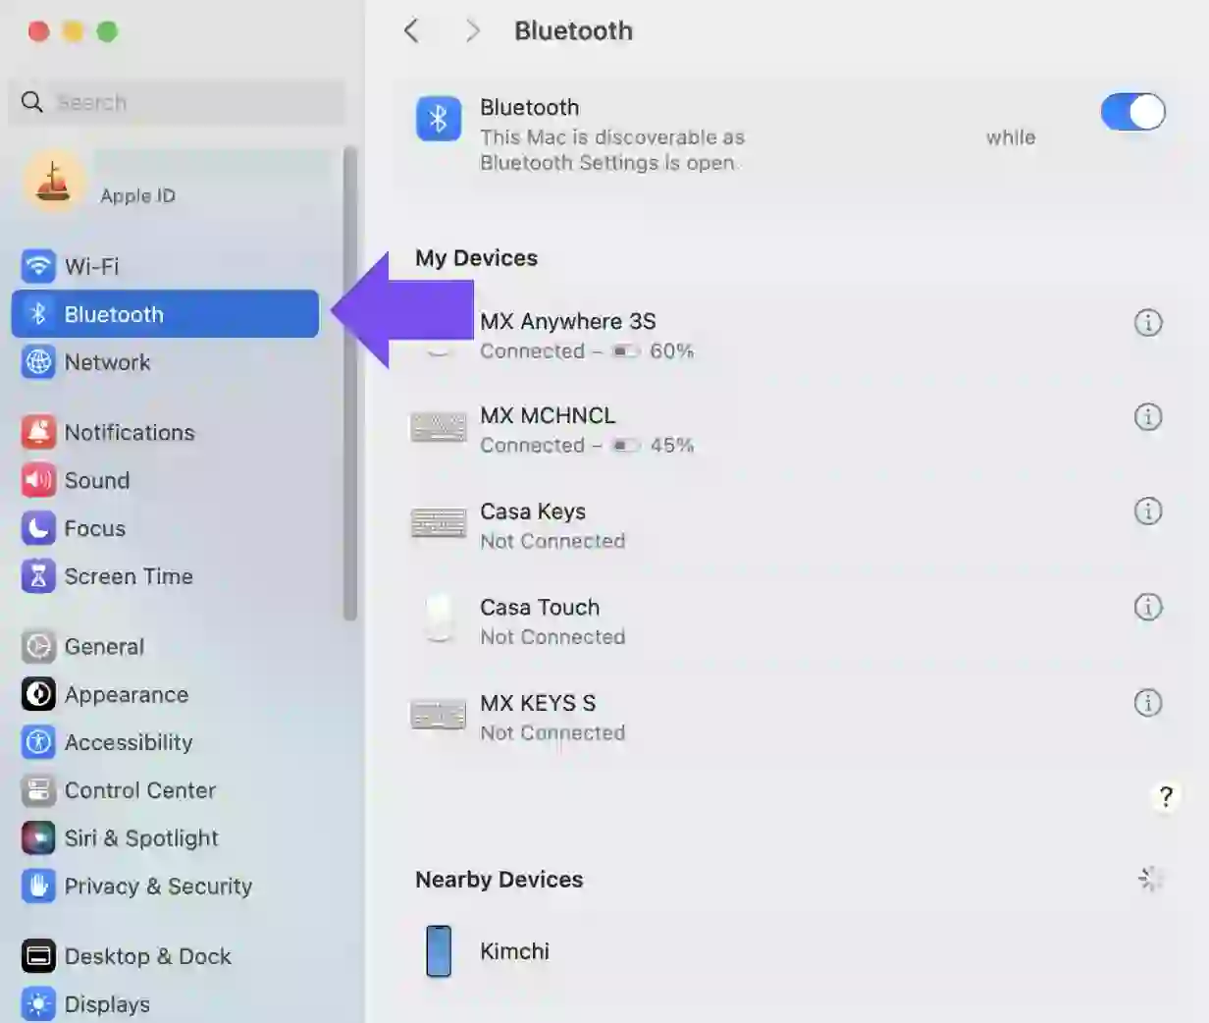Screen dimensions: 1209x1023
Task: Select Accessibility label in sidebar
Action: click(129, 742)
